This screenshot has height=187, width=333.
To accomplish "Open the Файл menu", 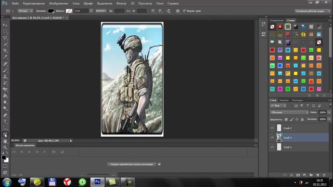I will tap(15, 4).
